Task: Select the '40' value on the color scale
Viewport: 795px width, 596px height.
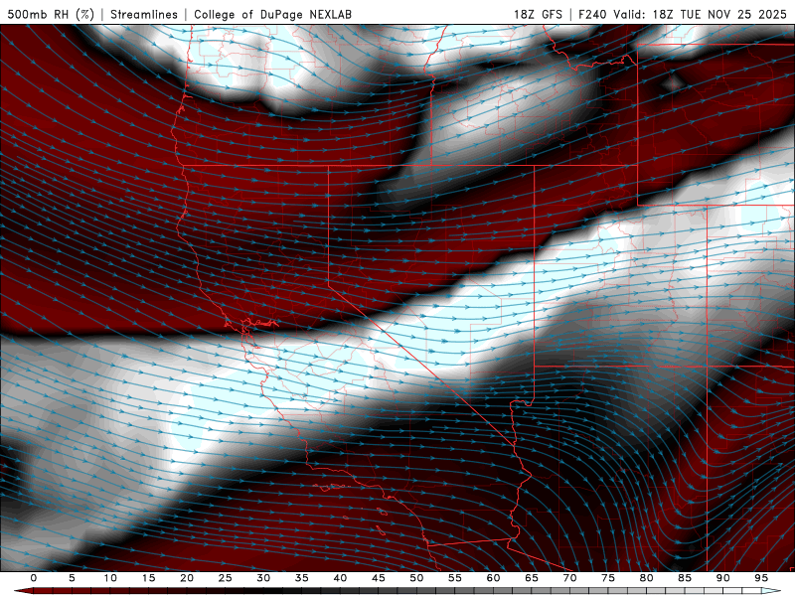Action: 340,578
